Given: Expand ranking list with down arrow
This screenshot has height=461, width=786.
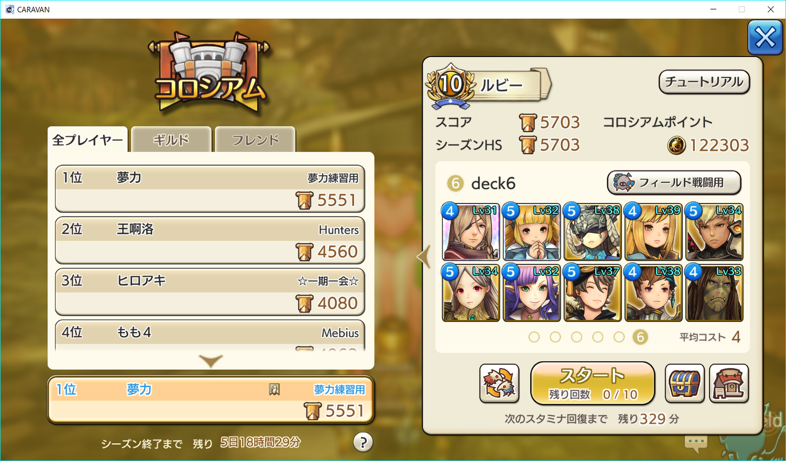Looking at the screenshot, I should [x=211, y=361].
